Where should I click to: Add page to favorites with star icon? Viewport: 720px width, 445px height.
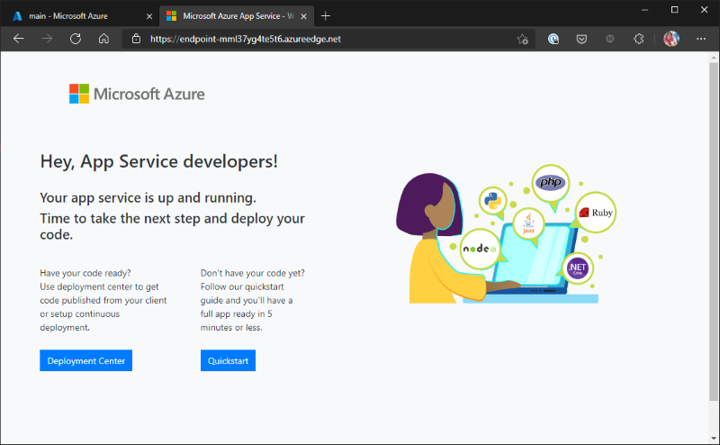point(523,39)
